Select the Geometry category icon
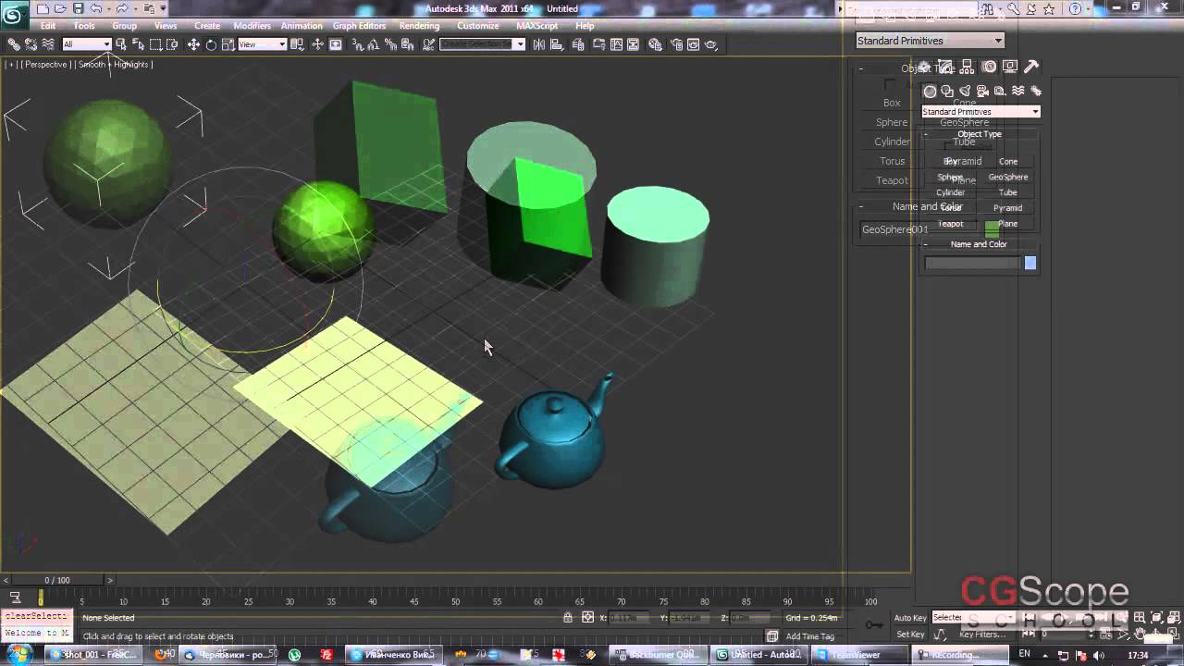Image resolution: width=1184 pixels, height=666 pixels. [x=930, y=91]
